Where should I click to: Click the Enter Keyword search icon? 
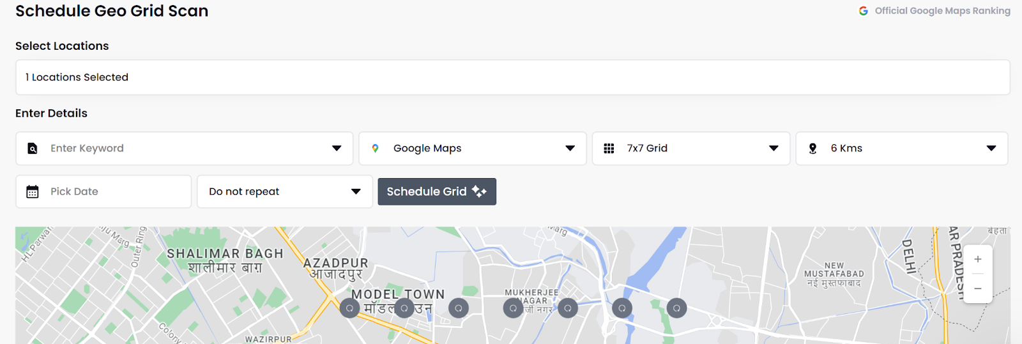tap(33, 149)
